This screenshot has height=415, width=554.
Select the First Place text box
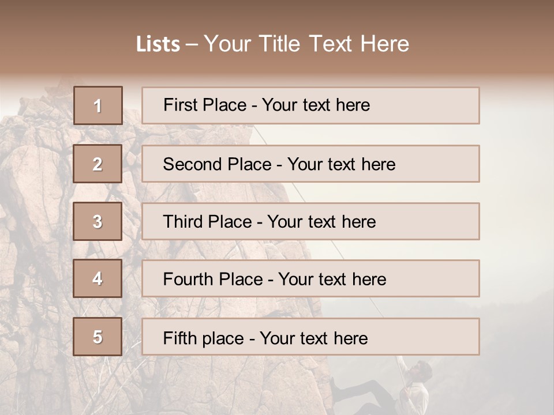pyautogui.click(x=310, y=105)
